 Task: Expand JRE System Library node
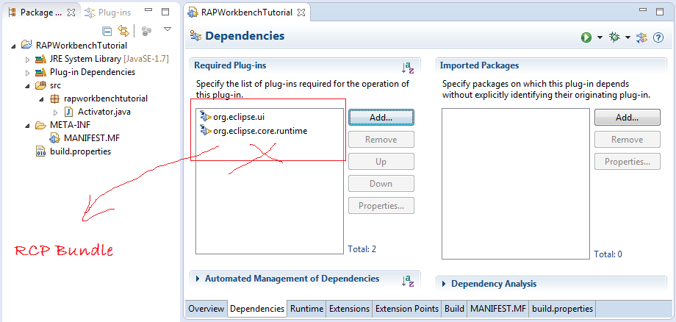coord(28,60)
